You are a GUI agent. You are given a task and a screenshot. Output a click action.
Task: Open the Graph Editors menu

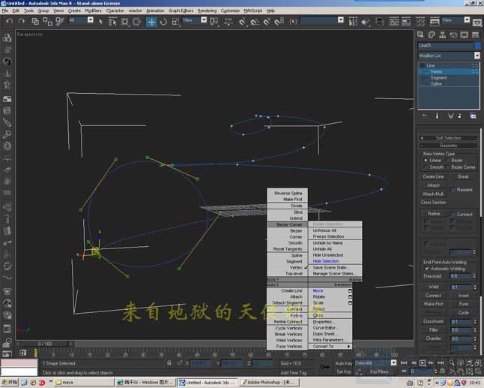click(x=181, y=11)
